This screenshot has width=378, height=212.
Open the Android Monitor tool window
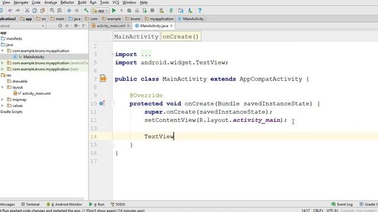[x=64, y=204]
